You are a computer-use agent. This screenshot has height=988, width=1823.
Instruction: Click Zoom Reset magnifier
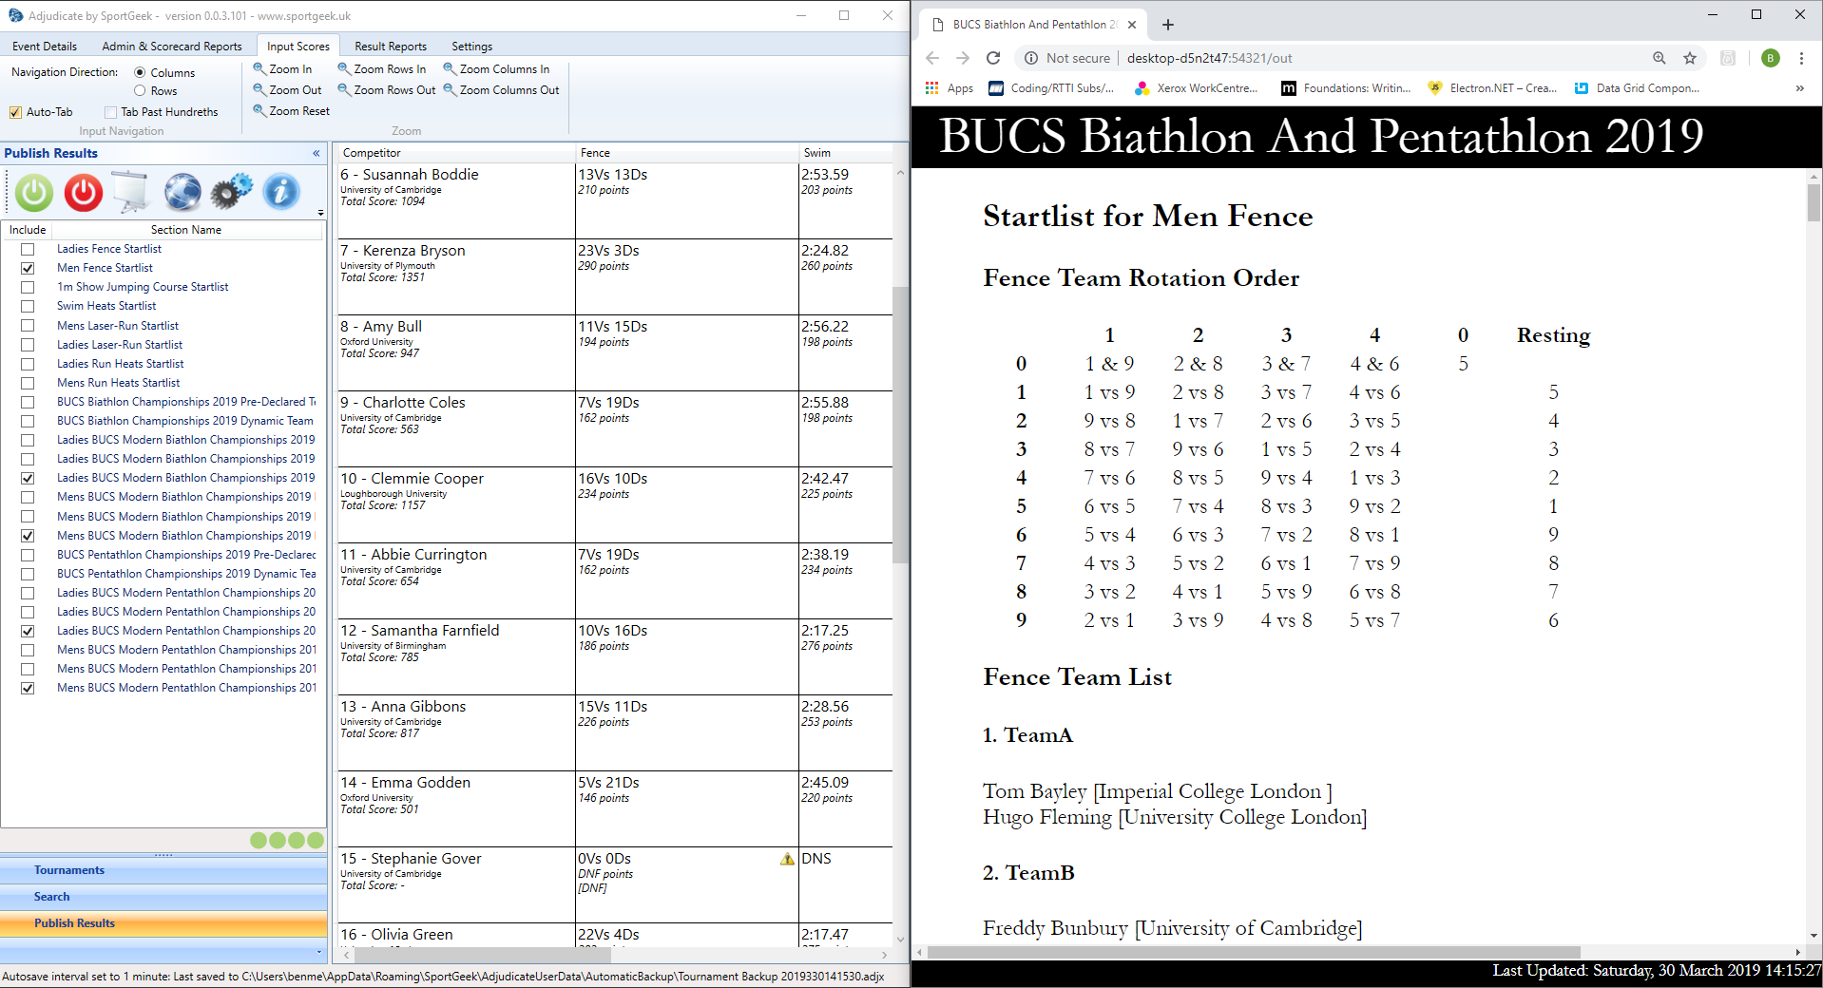(x=291, y=111)
